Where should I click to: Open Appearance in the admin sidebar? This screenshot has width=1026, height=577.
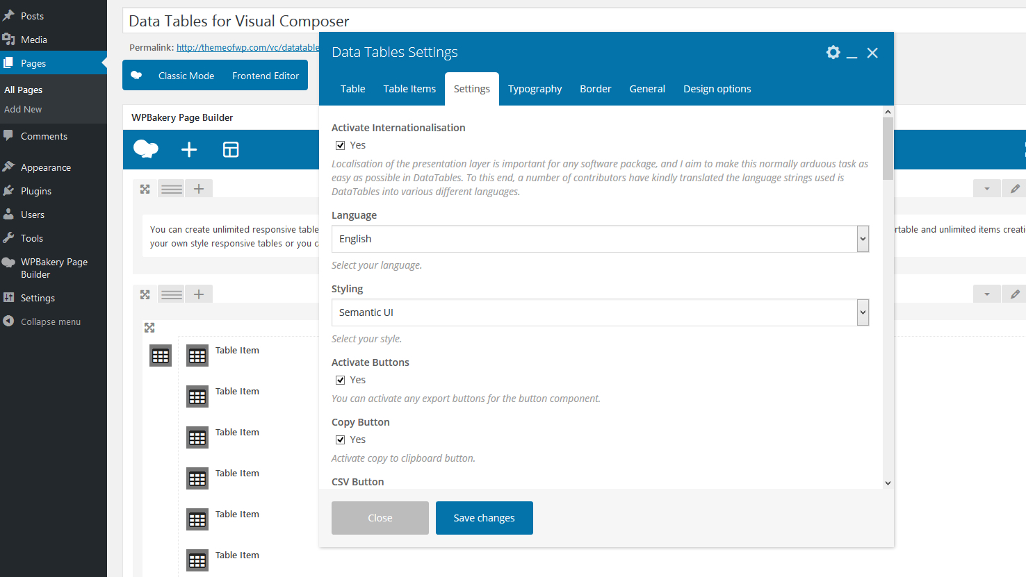[54, 167]
